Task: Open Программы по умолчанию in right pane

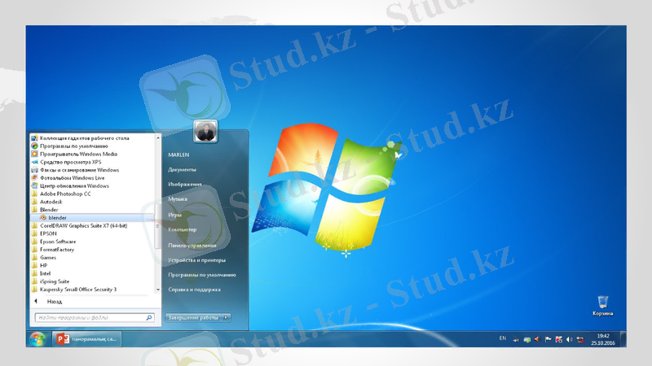Action: (x=202, y=275)
